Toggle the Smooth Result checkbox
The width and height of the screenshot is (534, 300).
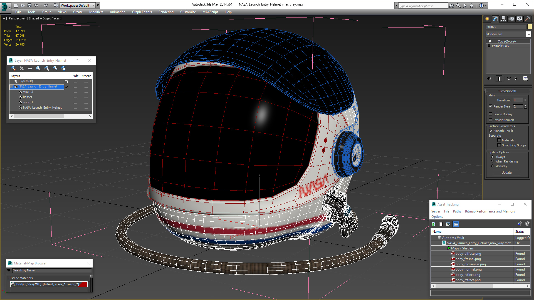(491, 131)
